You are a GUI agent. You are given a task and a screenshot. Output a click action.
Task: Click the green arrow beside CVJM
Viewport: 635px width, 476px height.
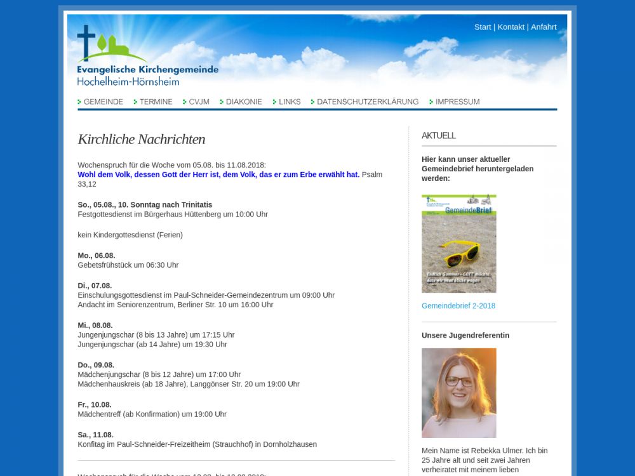pyautogui.click(x=185, y=102)
